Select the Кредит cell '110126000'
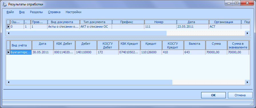Screen dimensions: 256x108 [151, 52]
